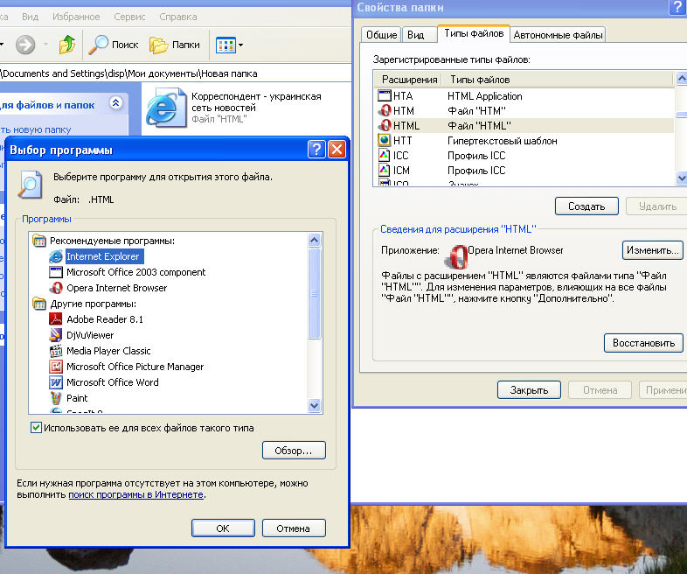Viewport: 687px width, 574px height.
Task: Click Другие программы folder heading
Action: (93, 304)
